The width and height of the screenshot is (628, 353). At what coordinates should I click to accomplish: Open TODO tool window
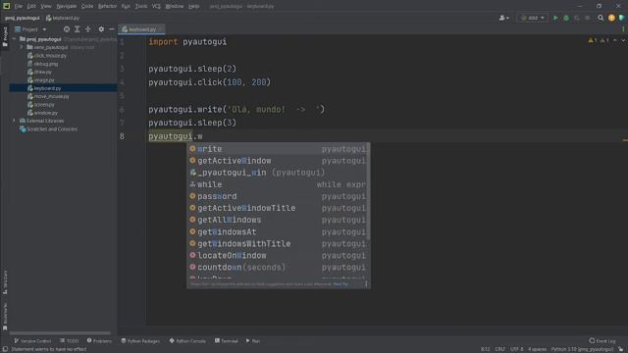coord(70,341)
